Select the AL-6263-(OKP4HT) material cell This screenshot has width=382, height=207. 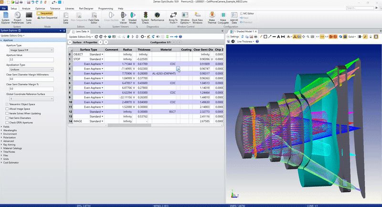164,74
